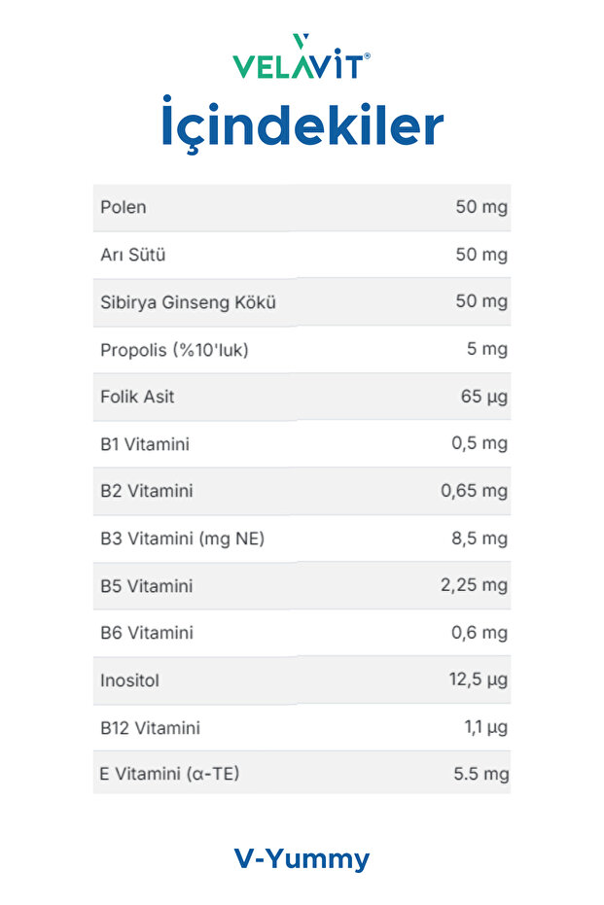Viewport: 604px width, 905px height.
Task: Select the B2 Vitamini entry
Action: pos(147,491)
